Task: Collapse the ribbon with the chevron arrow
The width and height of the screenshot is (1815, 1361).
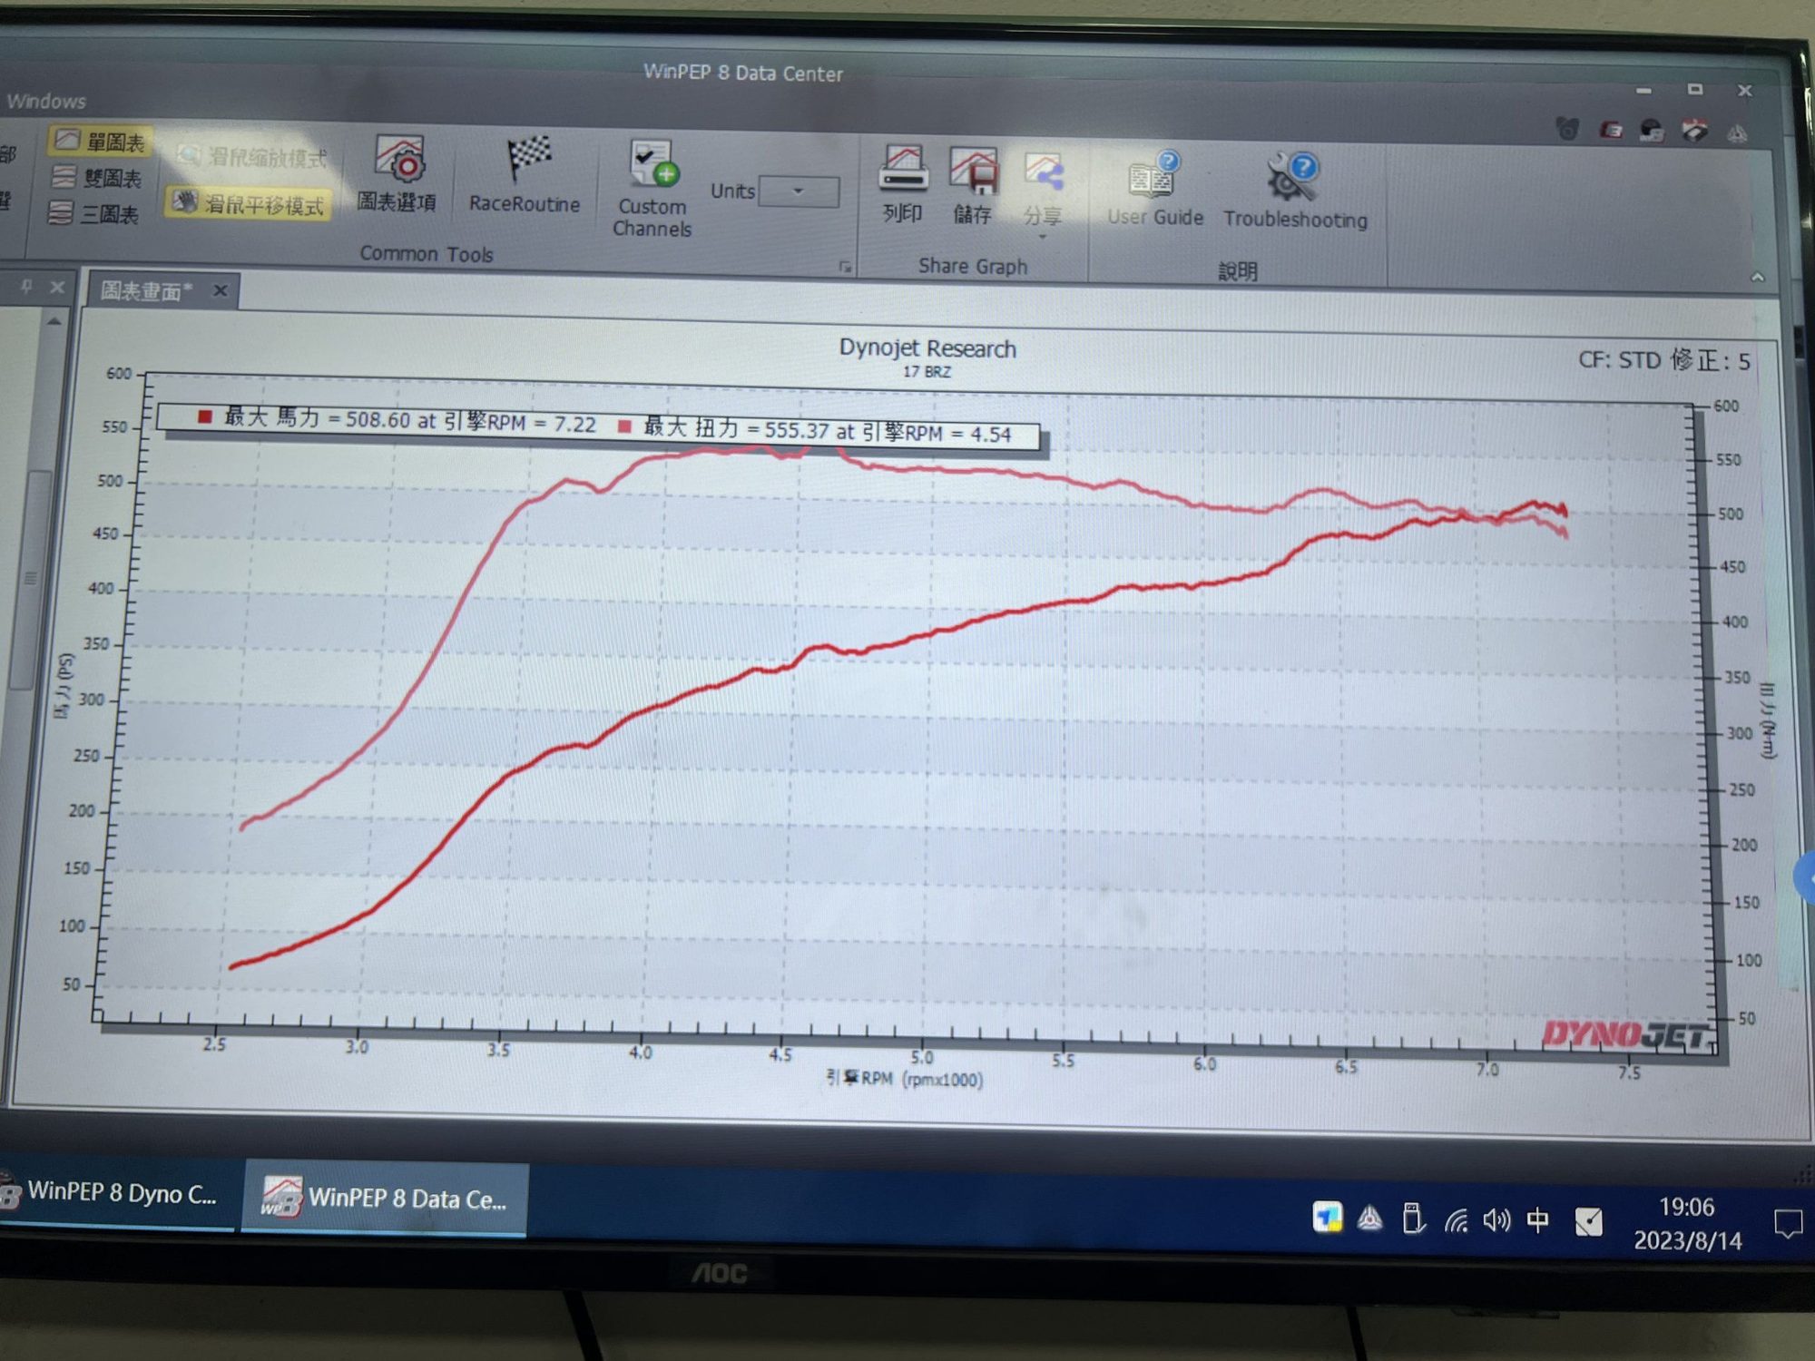Action: click(1757, 278)
